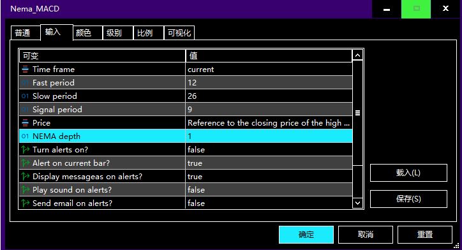Select the 'Price' row label
The width and height of the screenshot is (462, 250).
click(41, 123)
